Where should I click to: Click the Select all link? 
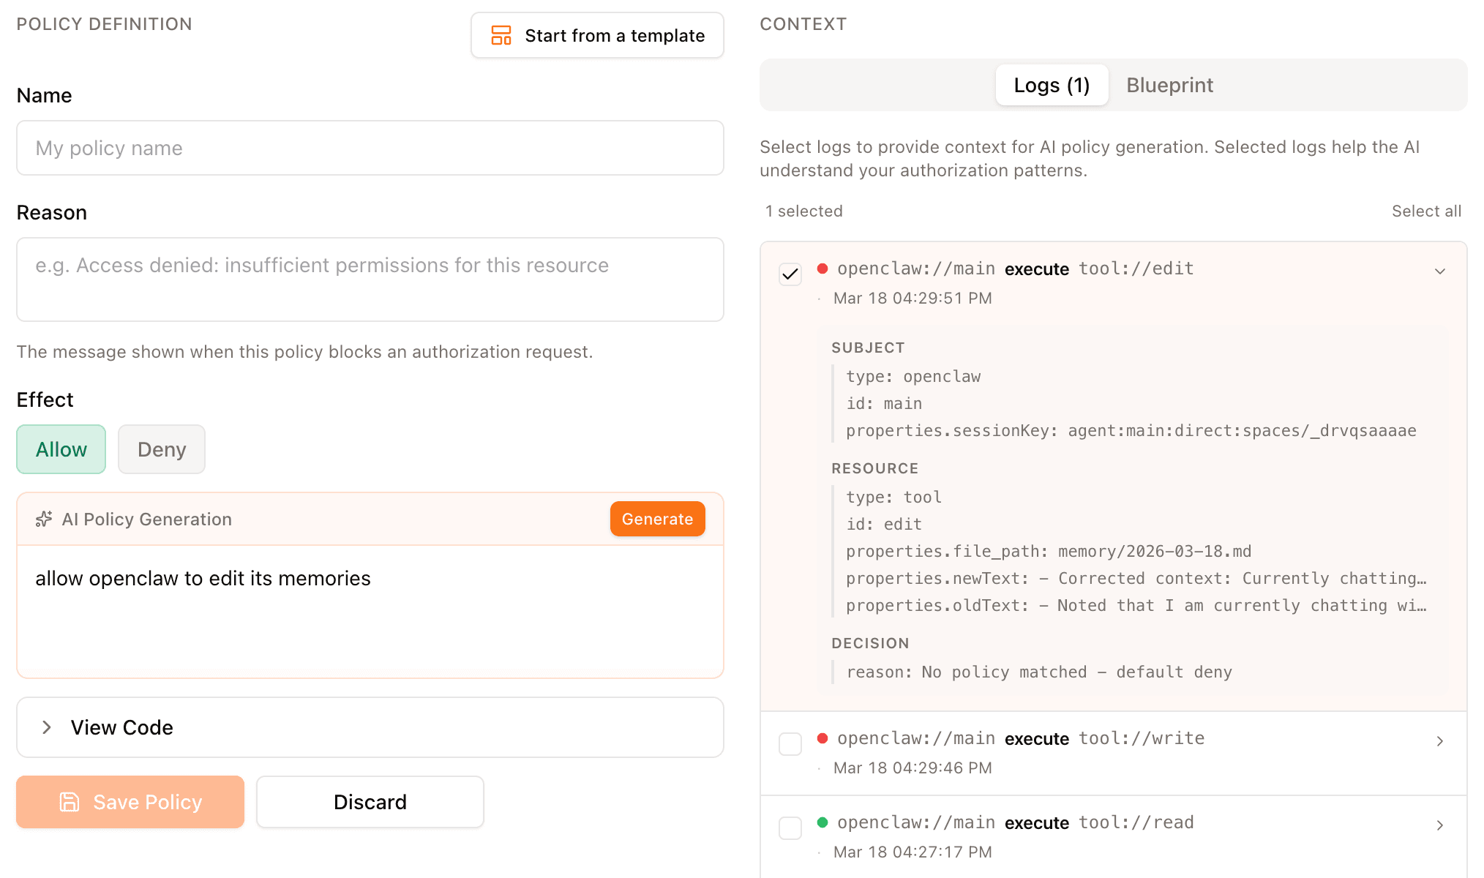(x=1426, y=211)
